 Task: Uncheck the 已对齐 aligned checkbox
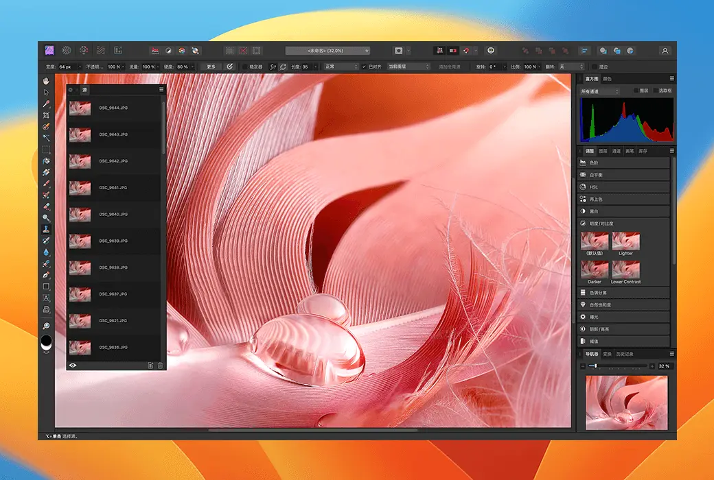(x=364, y=67)
